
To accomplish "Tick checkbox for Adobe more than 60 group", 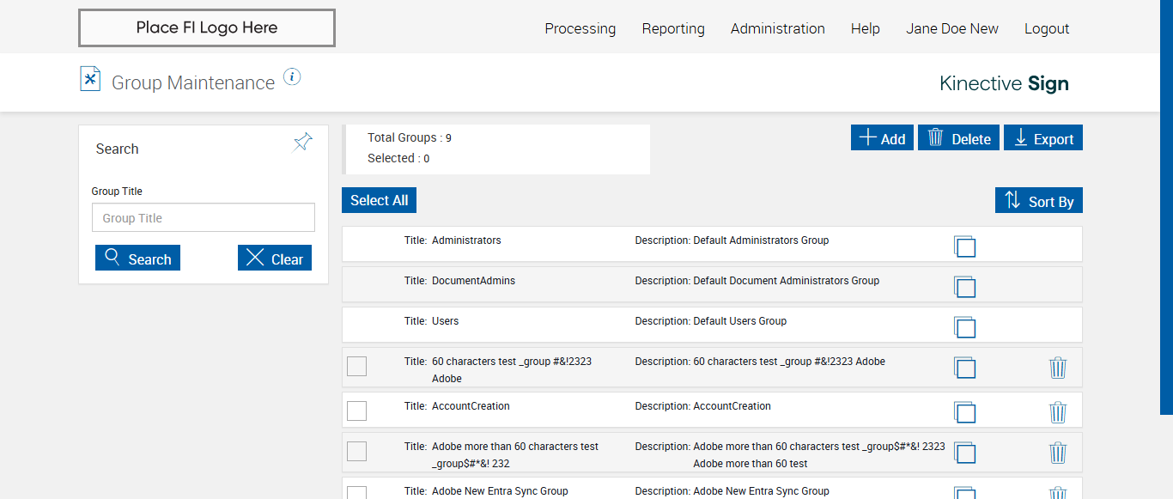I will [x=356, y=451].
